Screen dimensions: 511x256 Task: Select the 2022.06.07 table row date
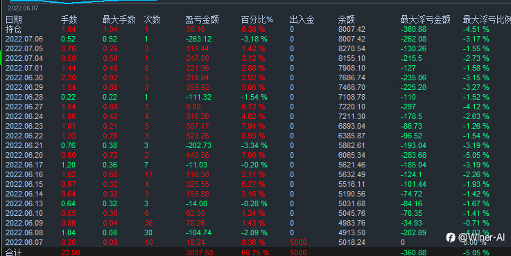[24, 242]
